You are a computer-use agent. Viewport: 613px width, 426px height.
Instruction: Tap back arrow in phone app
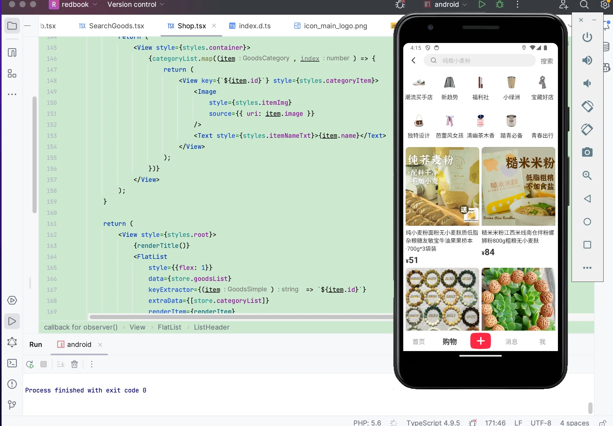(x=413, y=61)
